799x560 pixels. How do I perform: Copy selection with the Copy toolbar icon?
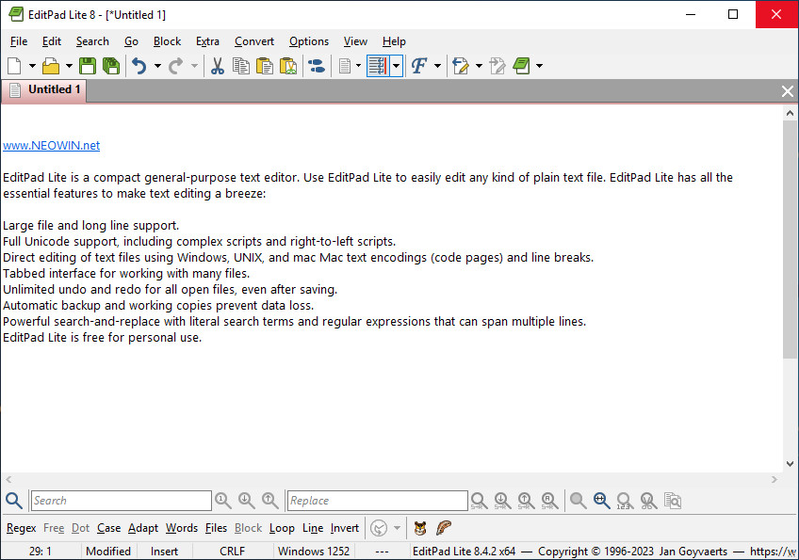pos(241,66)
